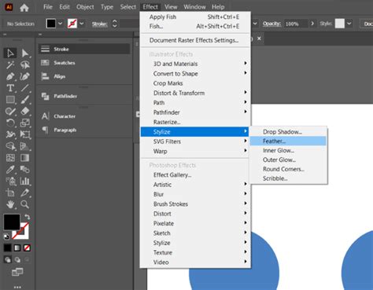The height and width of the screenshot is (290, 373).
Task: Select the Zoom tool
Action: coord(25,204)
